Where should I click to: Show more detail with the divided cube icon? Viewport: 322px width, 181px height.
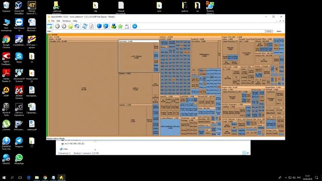[106, 26]
